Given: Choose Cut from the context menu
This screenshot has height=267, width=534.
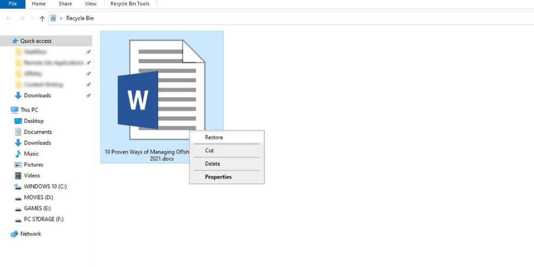Looking at the screenshot, I should (x=227, y=150).
